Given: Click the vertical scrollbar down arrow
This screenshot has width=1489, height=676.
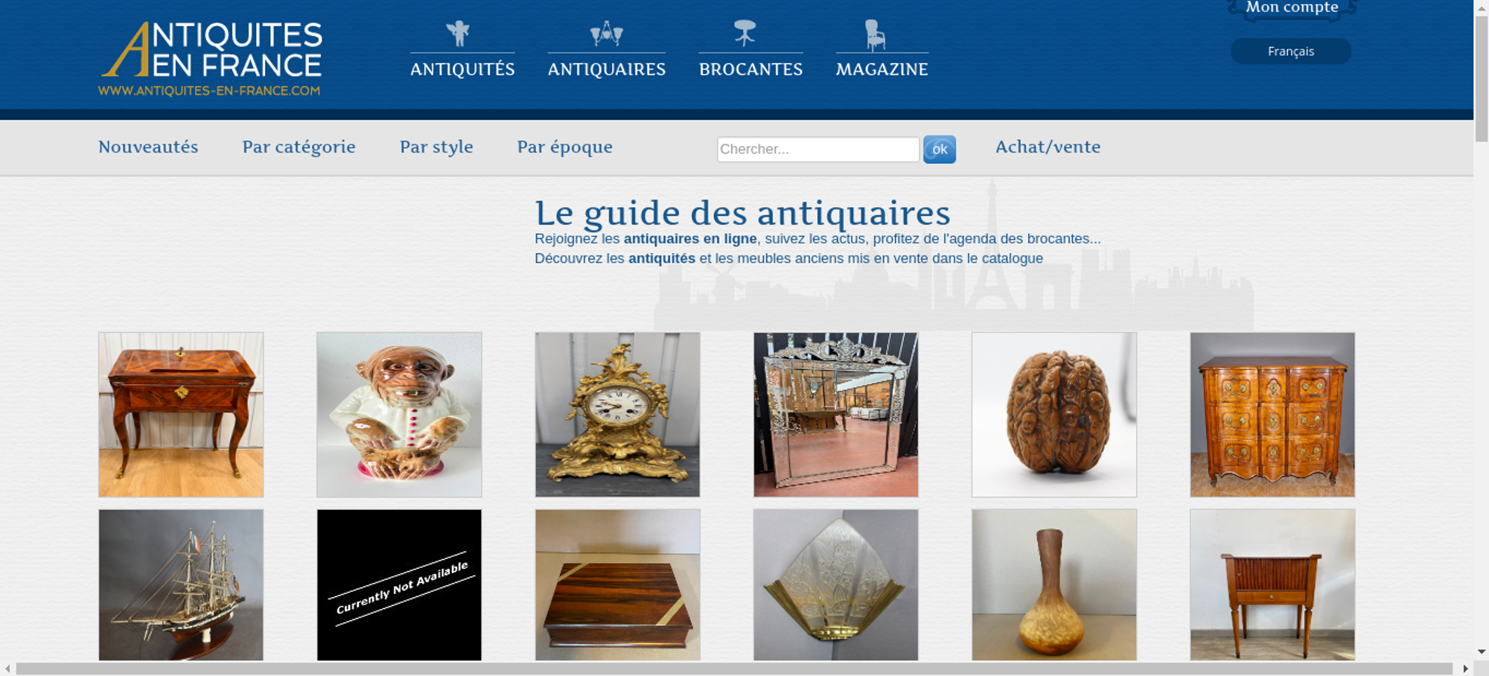Looking at the screenshot, I should click(x=1481, y=652).
